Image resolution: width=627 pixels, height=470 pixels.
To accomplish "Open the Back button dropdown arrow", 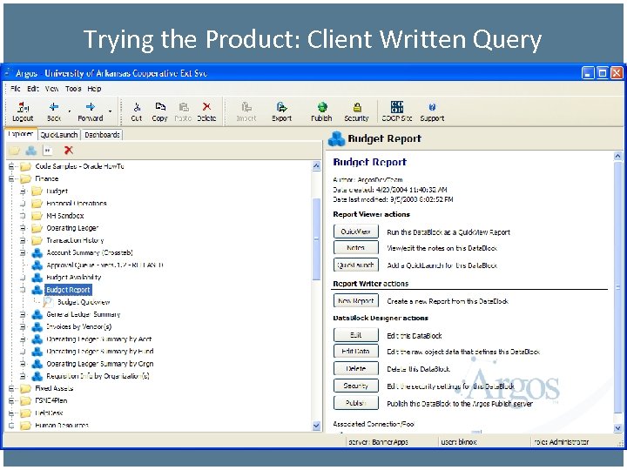I will pyautogui.click(x=70, y=111).
